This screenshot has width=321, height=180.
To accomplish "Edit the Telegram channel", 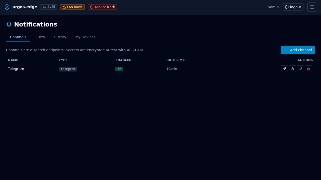I will coord(300,69).
